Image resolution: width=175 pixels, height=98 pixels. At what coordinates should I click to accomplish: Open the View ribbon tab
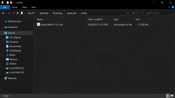(33, 7)
